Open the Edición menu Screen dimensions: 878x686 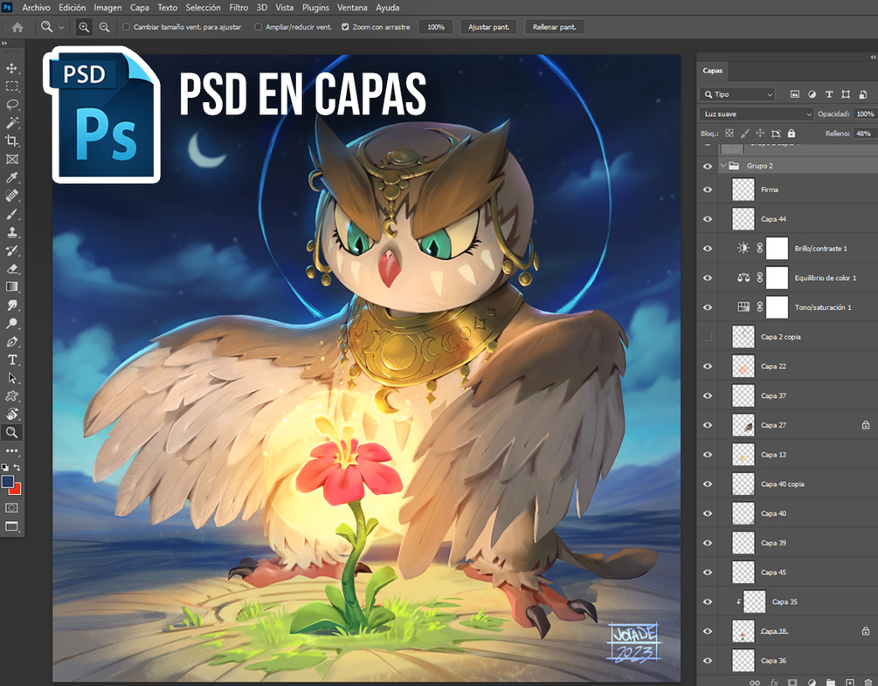tap(73, 8)
